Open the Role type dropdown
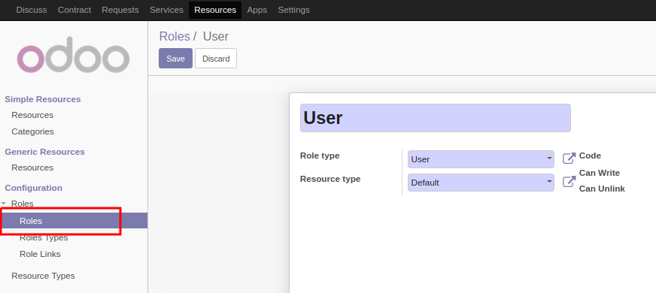 pyautogui.click(x=481, y=159)
